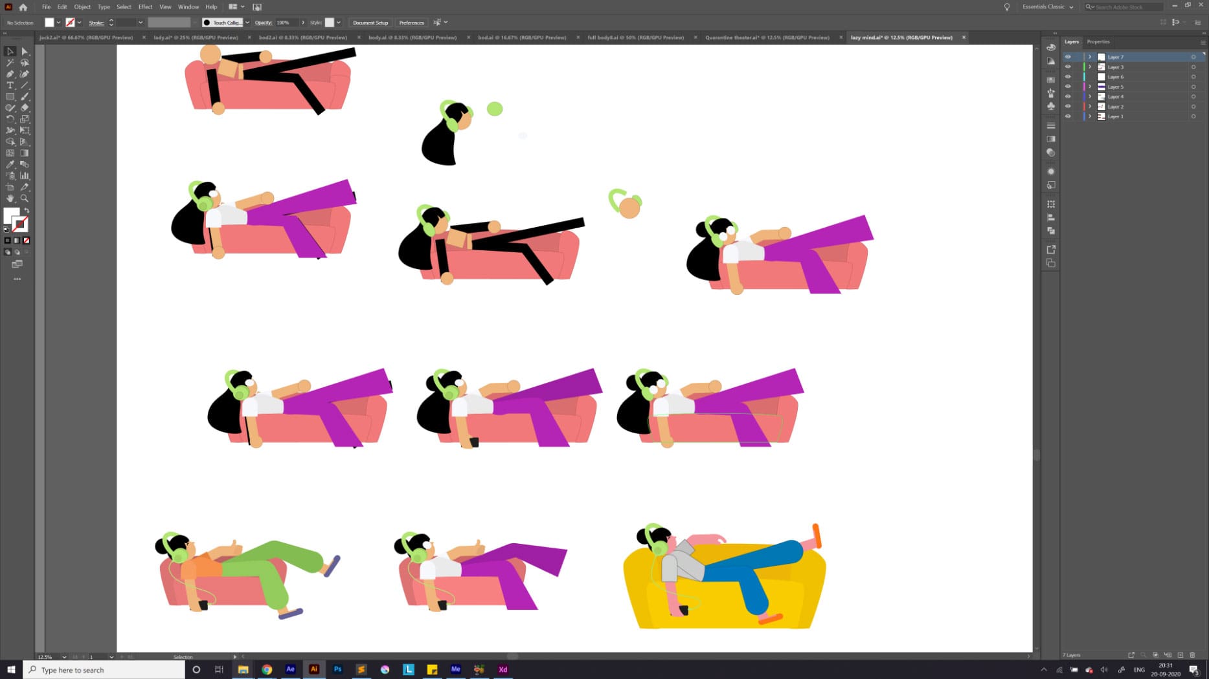Expand Layer 4 contents

click(x=1090, y=96)
